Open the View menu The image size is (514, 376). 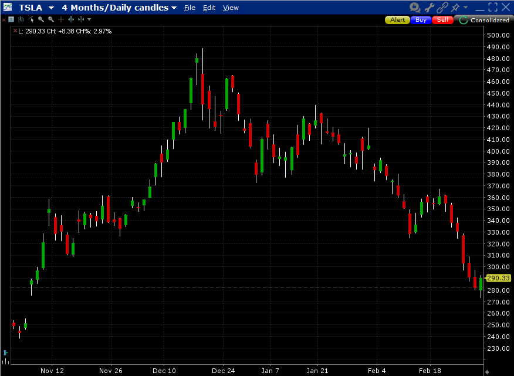pyautogui.click(x=231, y=8)
